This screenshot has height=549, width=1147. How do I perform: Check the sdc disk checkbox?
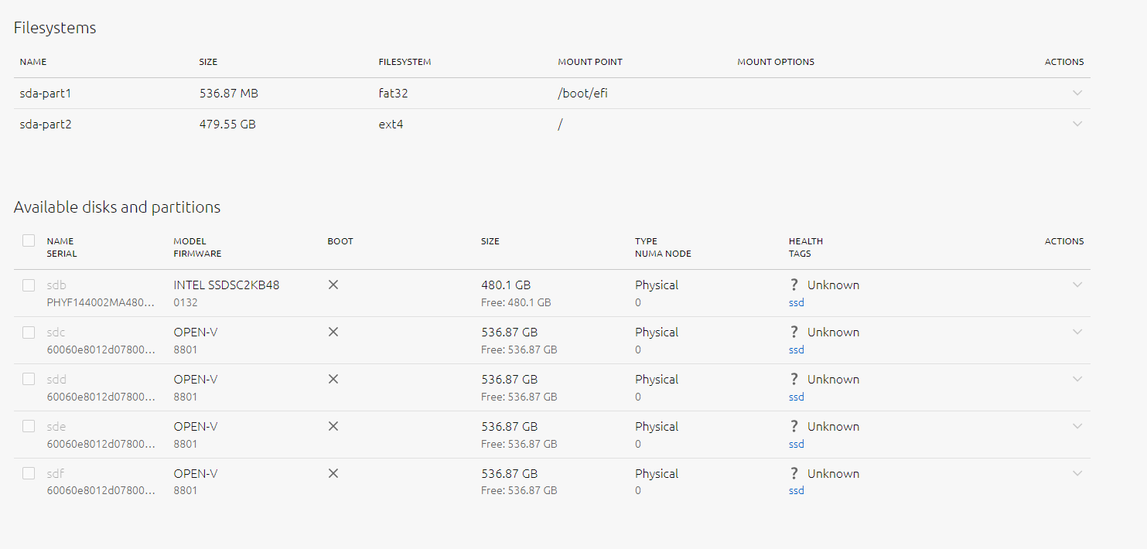29,332
